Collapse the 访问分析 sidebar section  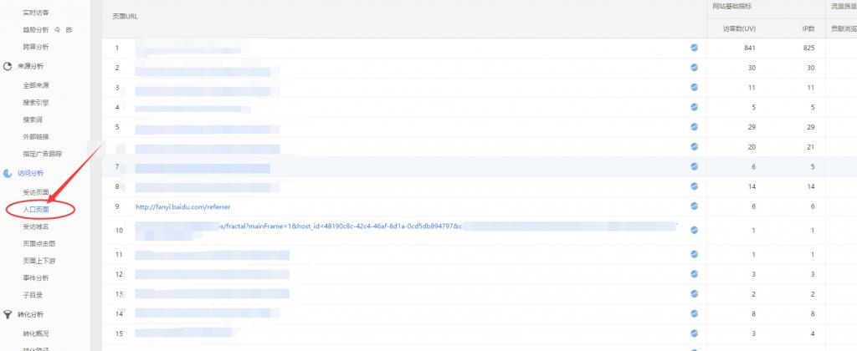point(31,174)
